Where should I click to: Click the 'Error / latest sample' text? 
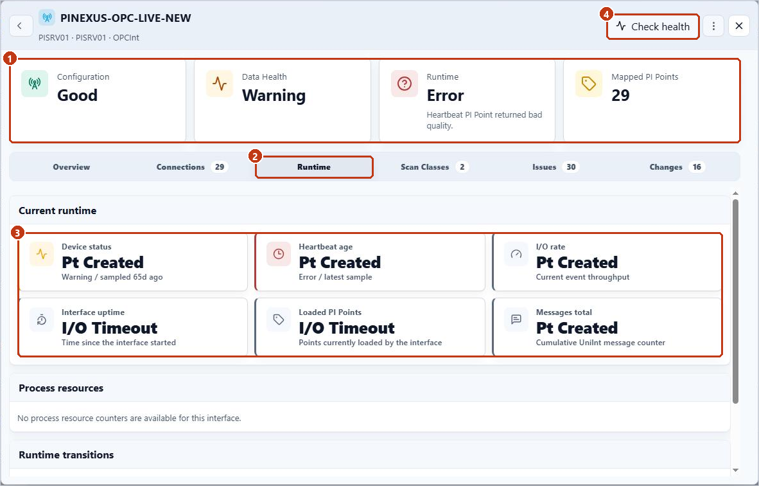click(x=335, y=277)
